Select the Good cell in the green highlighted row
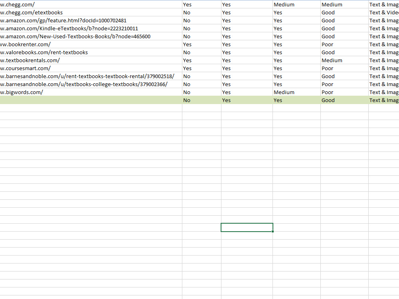The width and height of the screenshot is (399, 299). click(345, 100)
